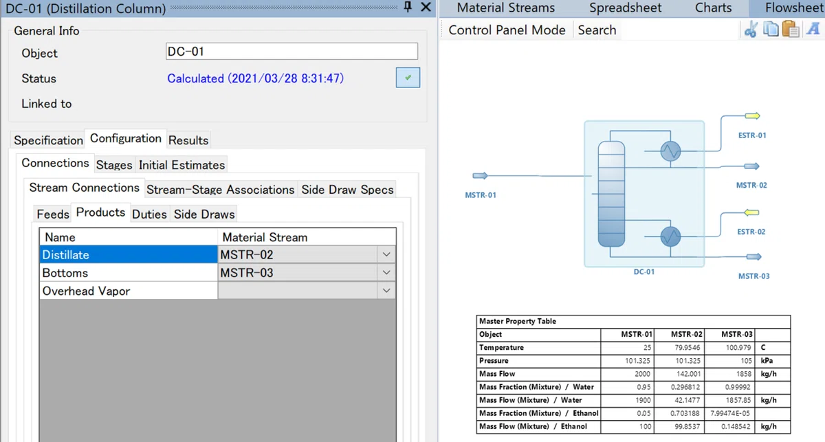Select the MSTR-02 distillate stream arrow
The height and width of the screenshot is (442, 825).
[x=751, y=166]
